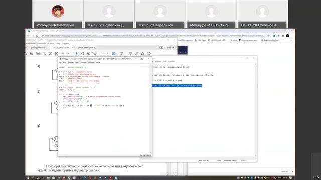Open Options menu in IDLE editor
This screenshot has height=180, width=321.
pyautogui.click(x=83, y=62)
